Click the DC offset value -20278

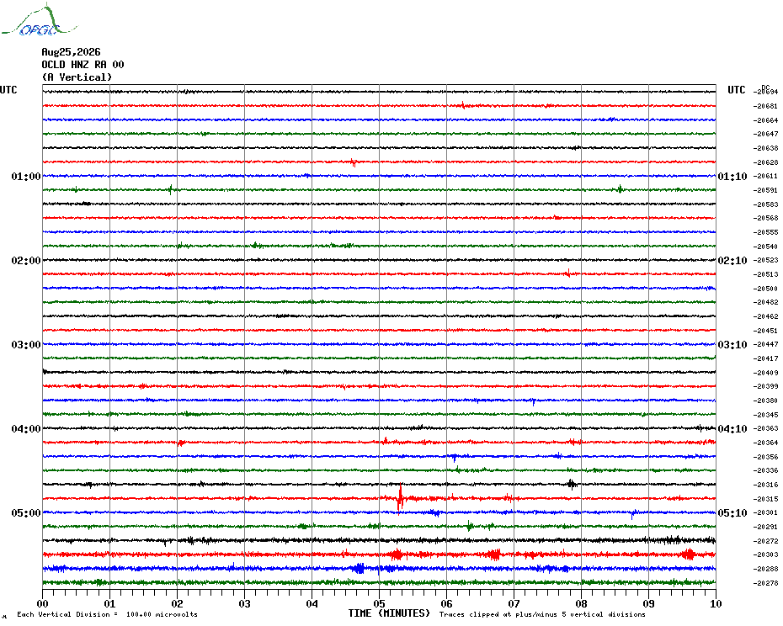(765, 583)
